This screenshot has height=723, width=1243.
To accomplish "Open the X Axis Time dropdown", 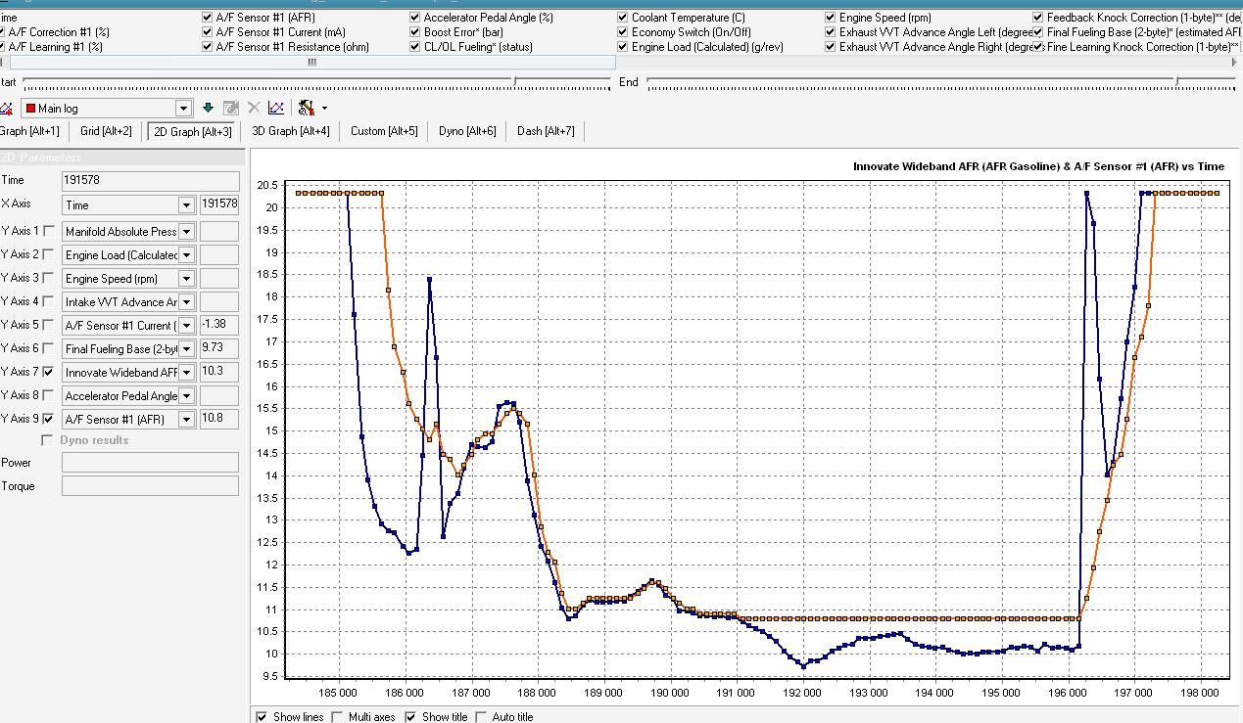I will point(186,205).
